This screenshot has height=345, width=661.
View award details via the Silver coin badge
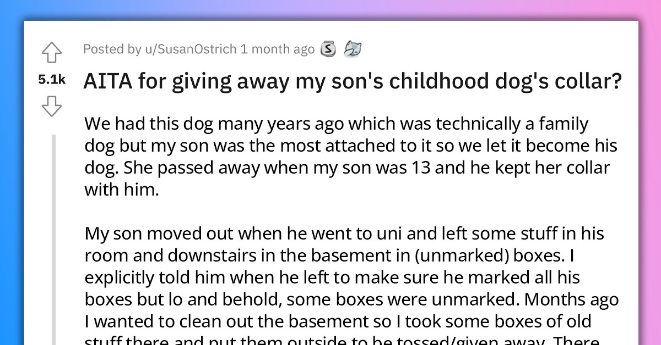pyautogui.click(x=328, y=49)
